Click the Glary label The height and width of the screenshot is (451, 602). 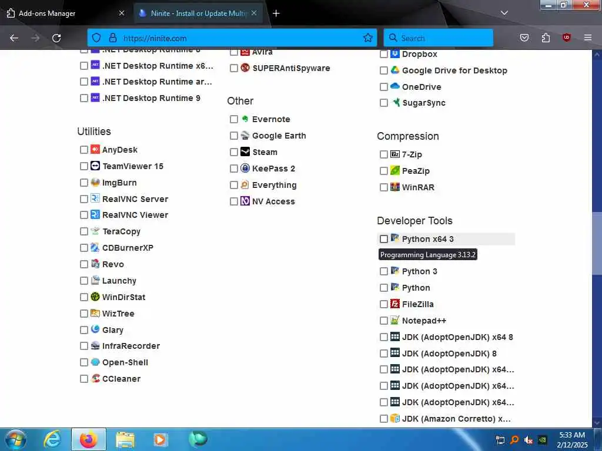(112, 330)
